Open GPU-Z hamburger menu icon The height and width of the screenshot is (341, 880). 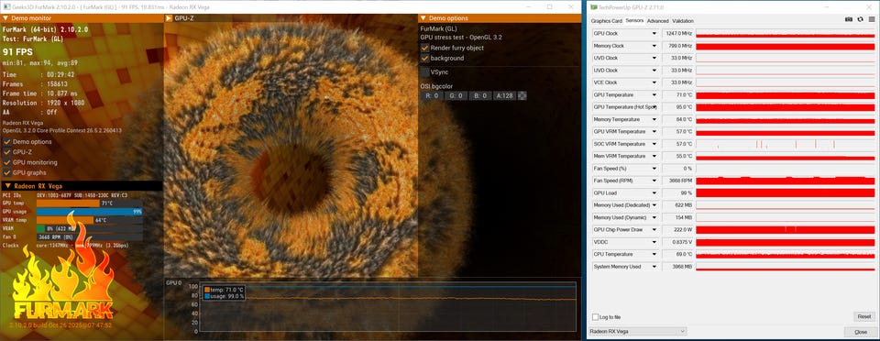872,19
